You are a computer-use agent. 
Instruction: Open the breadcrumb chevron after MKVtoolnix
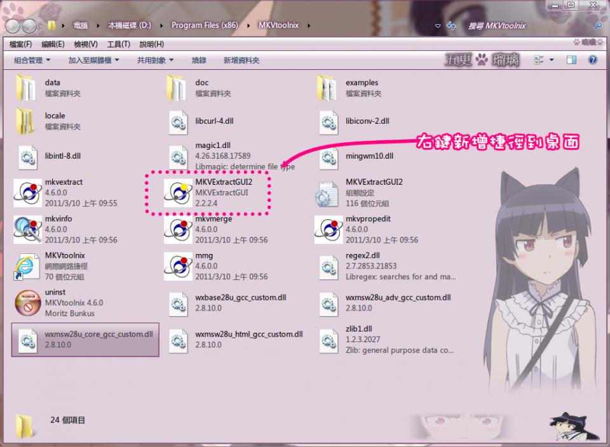click(x=308, y=25)
